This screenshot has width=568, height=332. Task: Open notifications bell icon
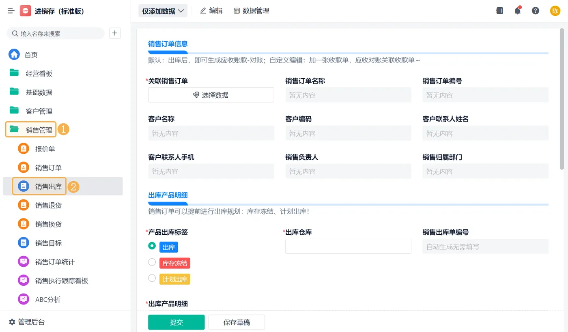[x=518, y=11]
